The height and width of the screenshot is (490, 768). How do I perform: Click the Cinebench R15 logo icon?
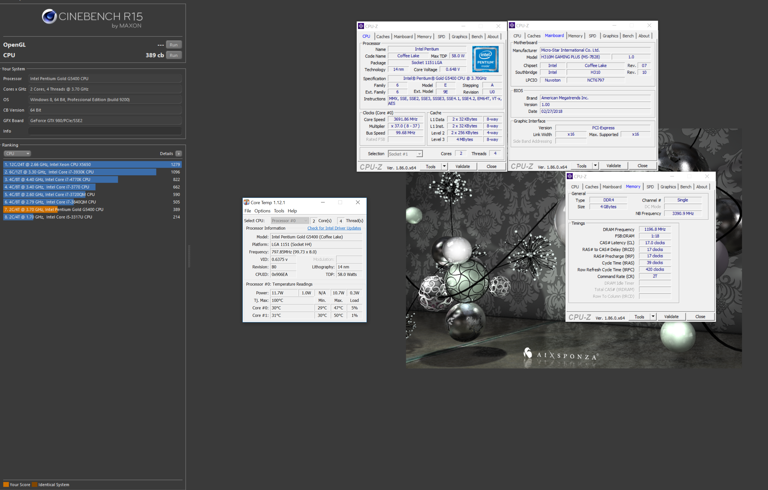click(x=49, y=16)
